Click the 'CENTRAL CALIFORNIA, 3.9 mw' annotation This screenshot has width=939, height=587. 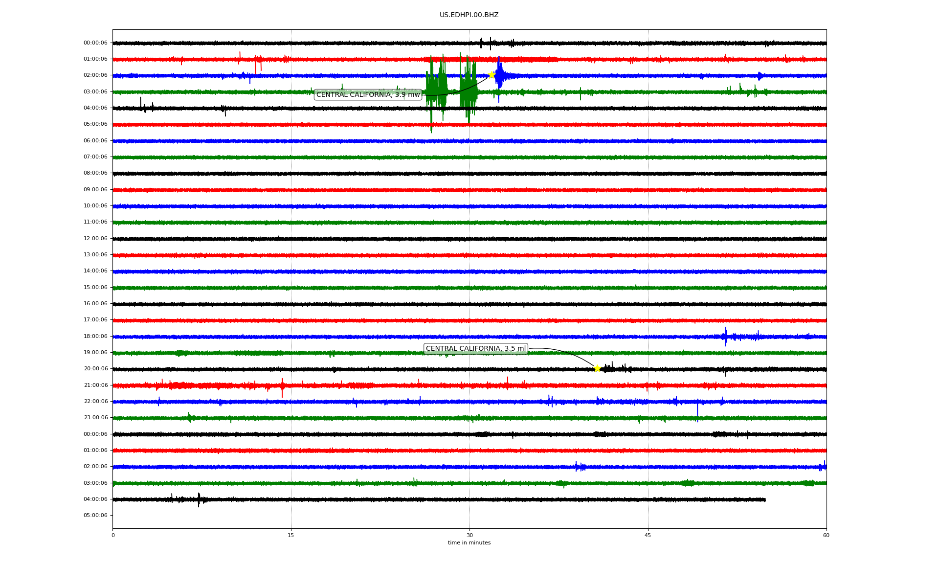pyautogui.click(x=368, y=94)
